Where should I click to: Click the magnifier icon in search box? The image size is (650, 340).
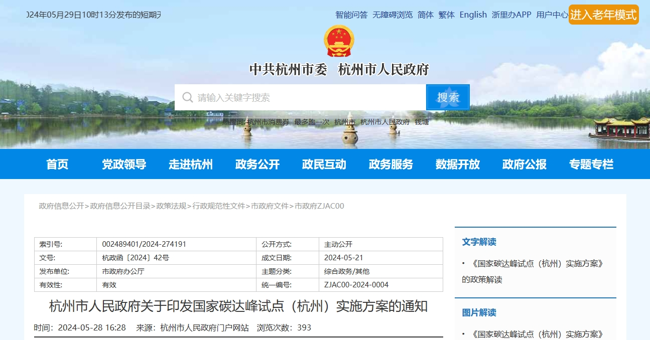[x=188, y=97]
